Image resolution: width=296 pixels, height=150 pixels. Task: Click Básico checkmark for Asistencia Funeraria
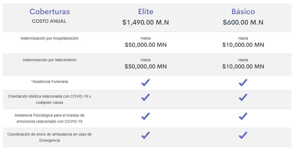pos(243,83)
